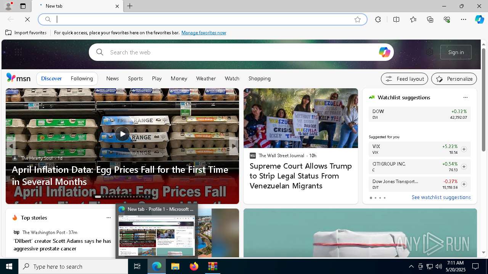The image size is (488, 274).
Task: Select first carousel slide indicator
Action: [x=98, y=197]
